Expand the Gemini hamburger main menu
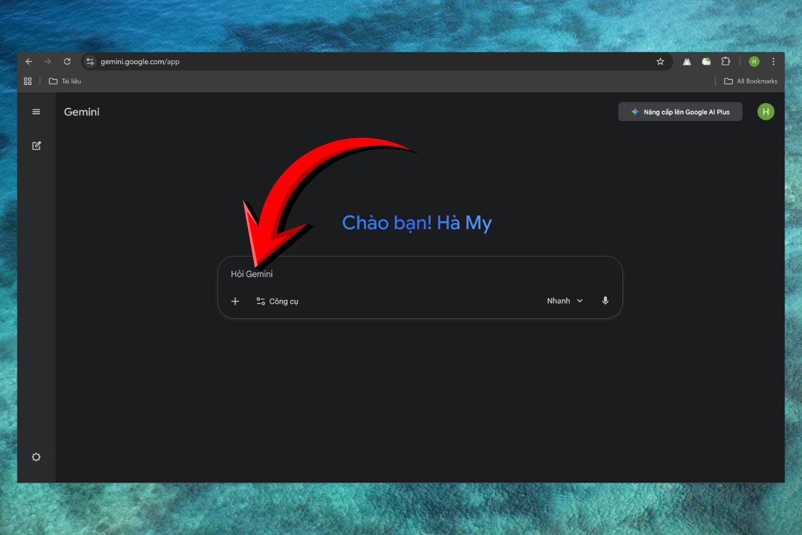The height and width of the screenshot is (535, 802). [x=36, y=112]
